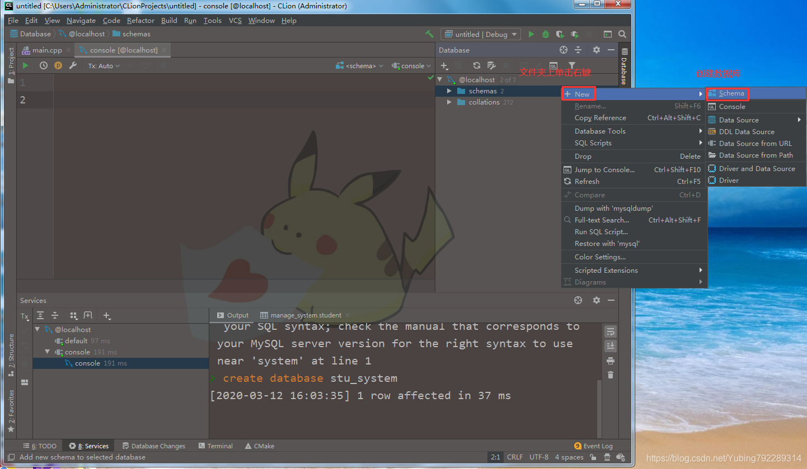Expand all in Services toolbar
This screenshot has width=807, height=469.
click(40, 316)
